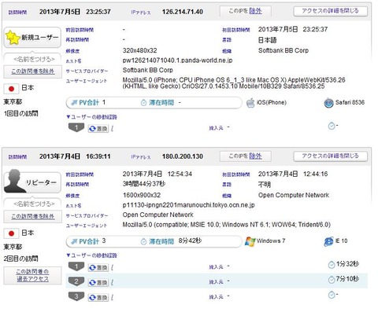
Task: Click step 3 badge in second visitor panel
Action: click(x=76, y=296)
